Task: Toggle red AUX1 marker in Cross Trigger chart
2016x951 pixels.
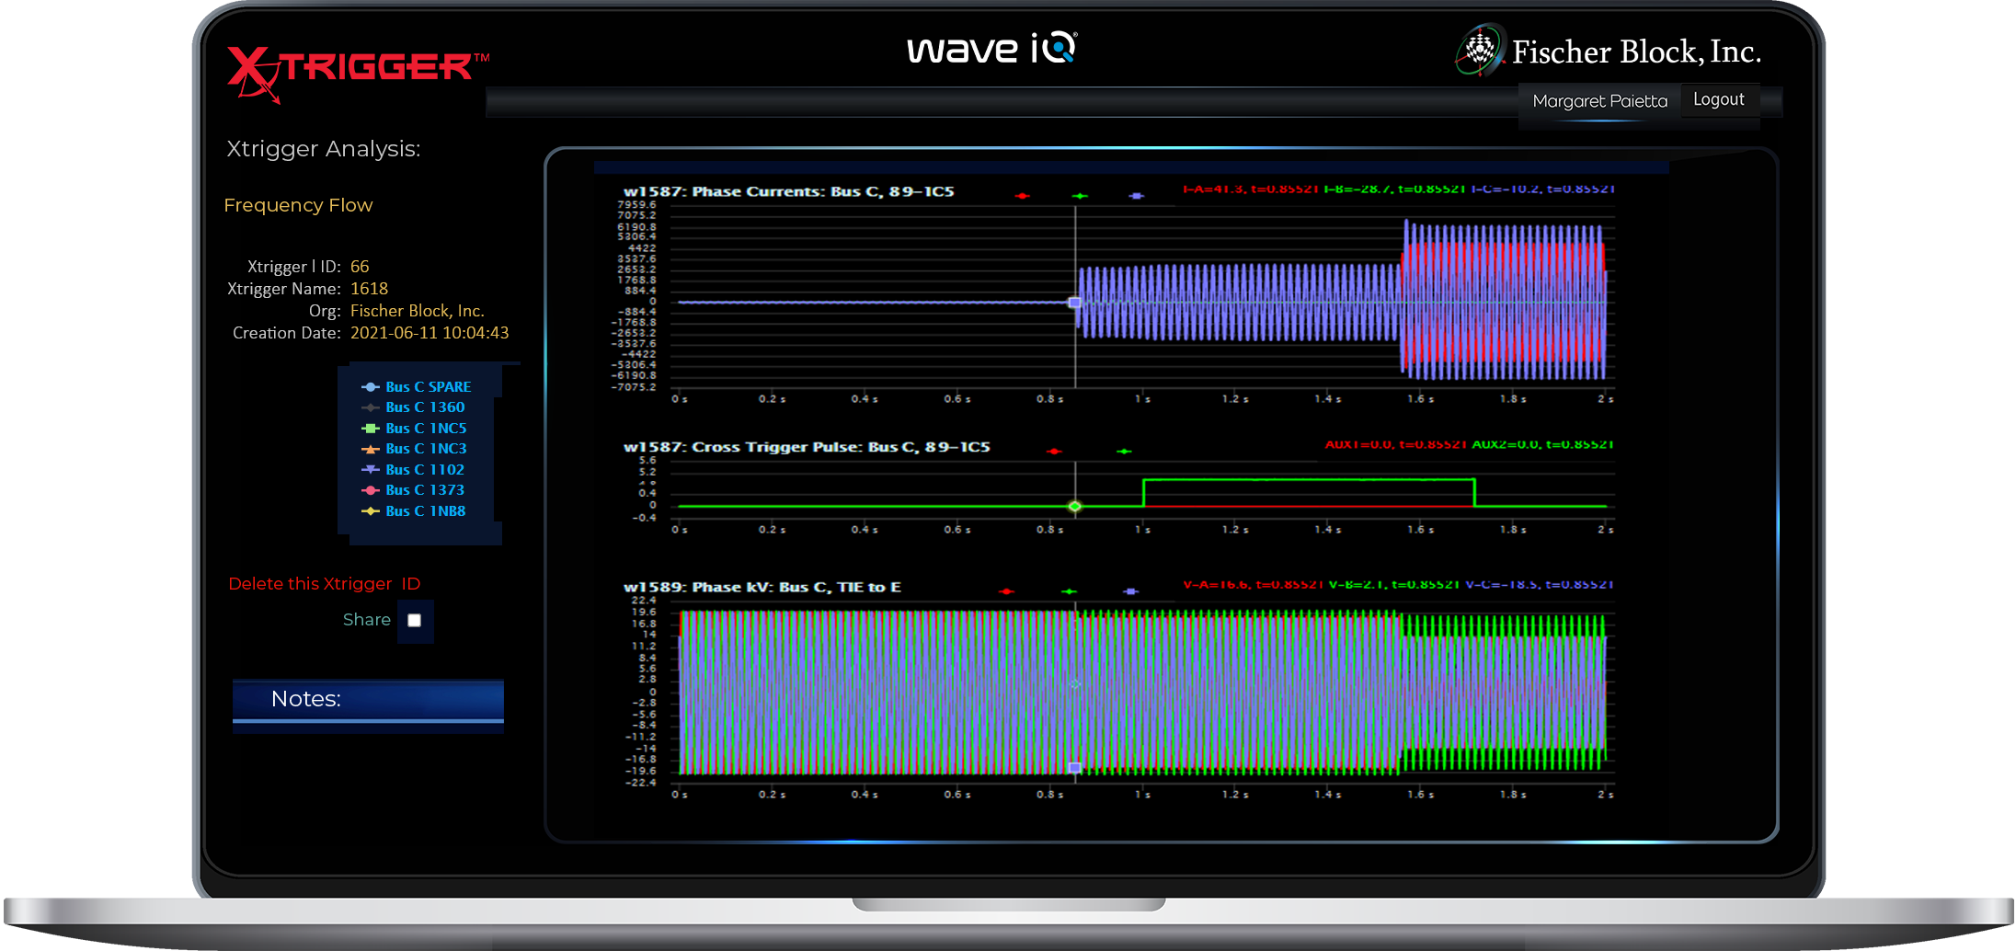Action: pyautogui.click(x=1054, y=452)
